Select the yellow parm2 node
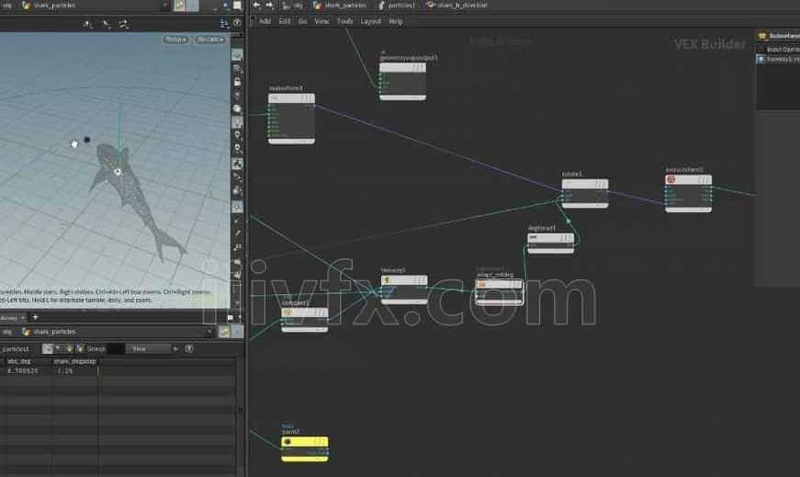This screenshot has width=800, height=477. click(x=305, y=449)
